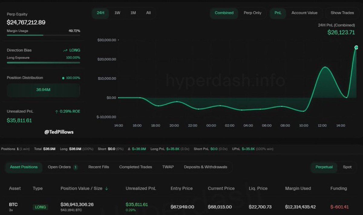The width and height of the screenshot is (363, 215).
Task: Click the Perp Equity value $24,767,212.89
Action: [26, 22]
